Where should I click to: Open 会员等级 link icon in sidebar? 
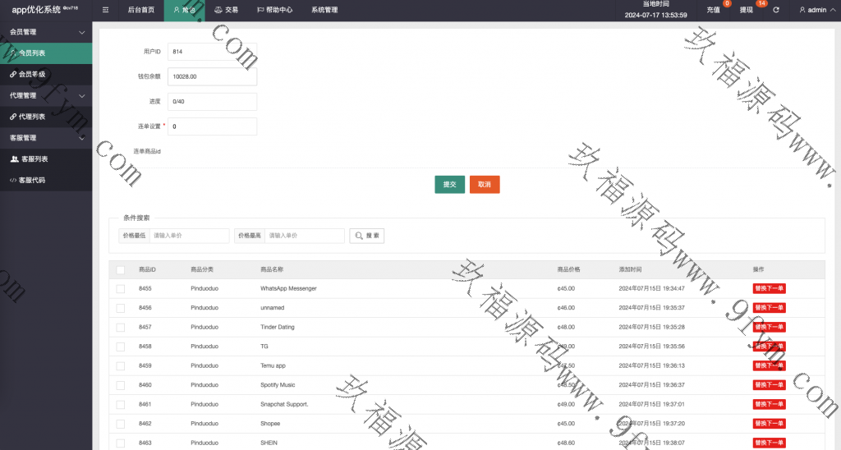point(13,74)
